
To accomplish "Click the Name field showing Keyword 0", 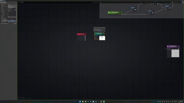I will point(12,9).
